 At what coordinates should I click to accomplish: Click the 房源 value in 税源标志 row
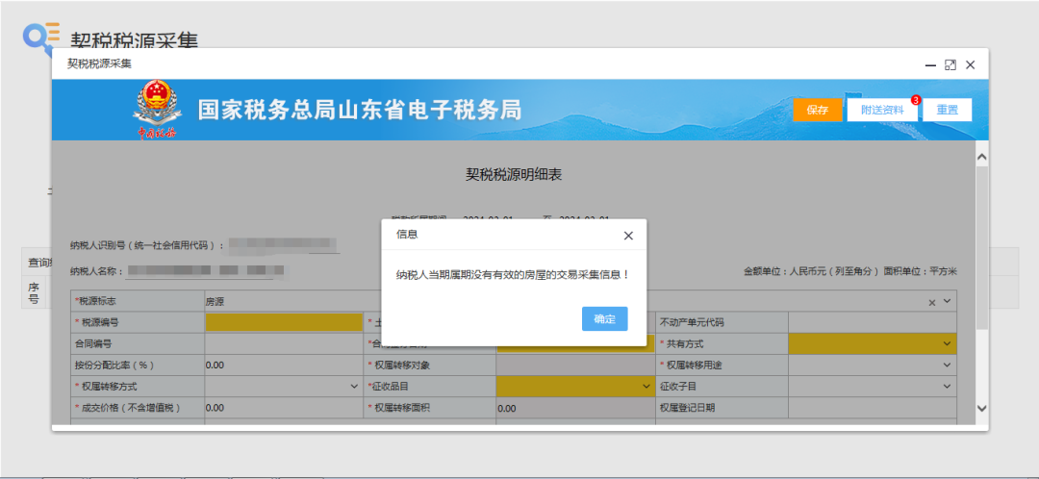tap(215, 301)
